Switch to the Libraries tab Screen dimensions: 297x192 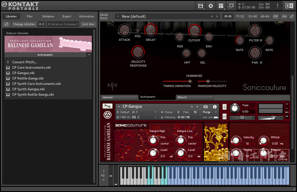click(x=11, y=16)
